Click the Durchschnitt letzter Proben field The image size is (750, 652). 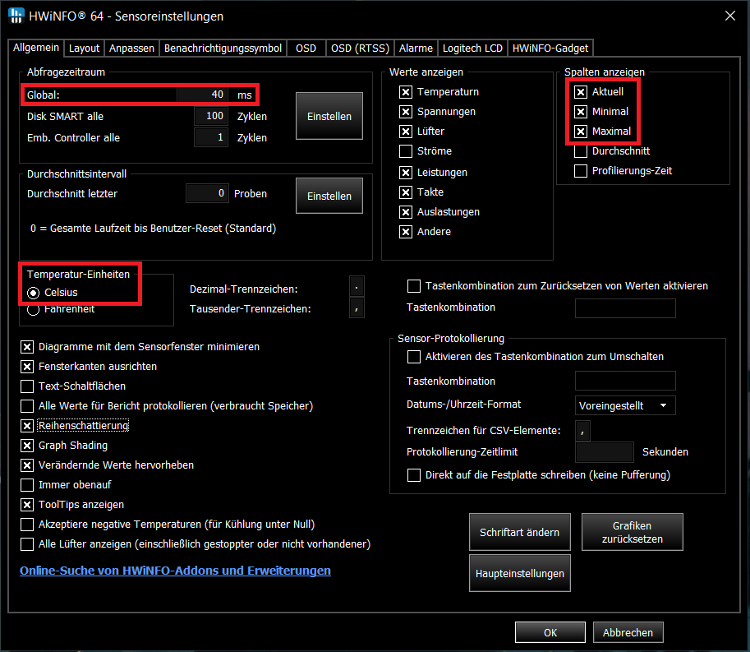pyautogui.click(x=207, y=193)
